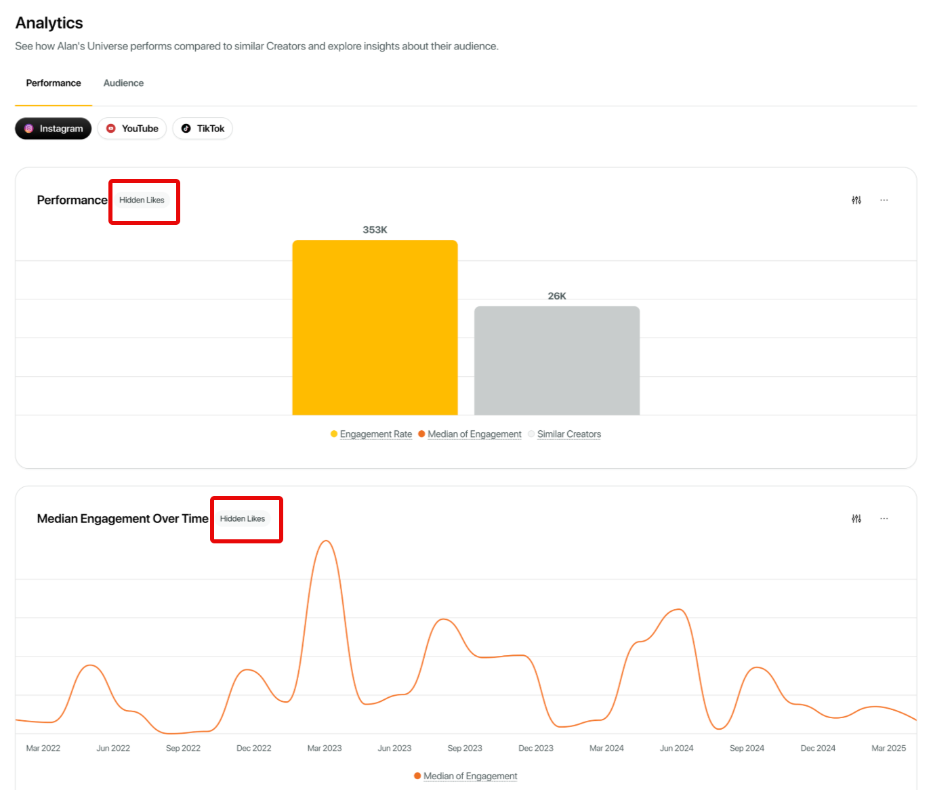Open three-dot menu in Performance card
The width and height of the screenshot is (931, 790).
884,200
